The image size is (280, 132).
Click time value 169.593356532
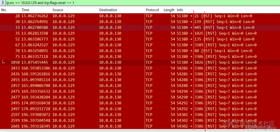[x=36, y=91]
